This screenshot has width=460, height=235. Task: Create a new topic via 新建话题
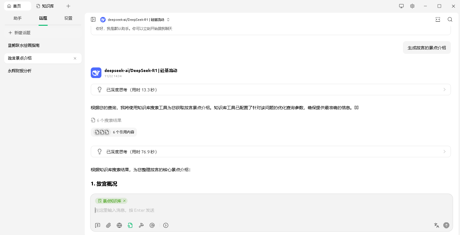(x=43, y=33)
